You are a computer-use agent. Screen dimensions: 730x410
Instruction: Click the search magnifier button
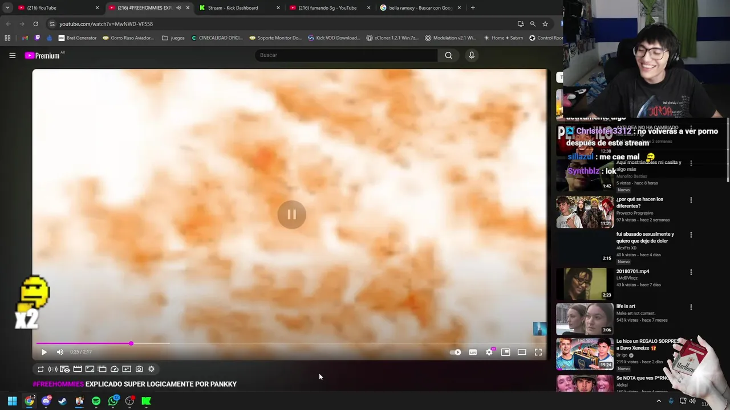[448, 55]
